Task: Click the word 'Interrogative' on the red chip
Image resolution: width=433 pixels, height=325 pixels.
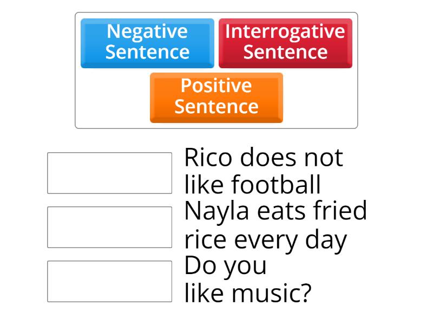Action: [x=285, y=32]
